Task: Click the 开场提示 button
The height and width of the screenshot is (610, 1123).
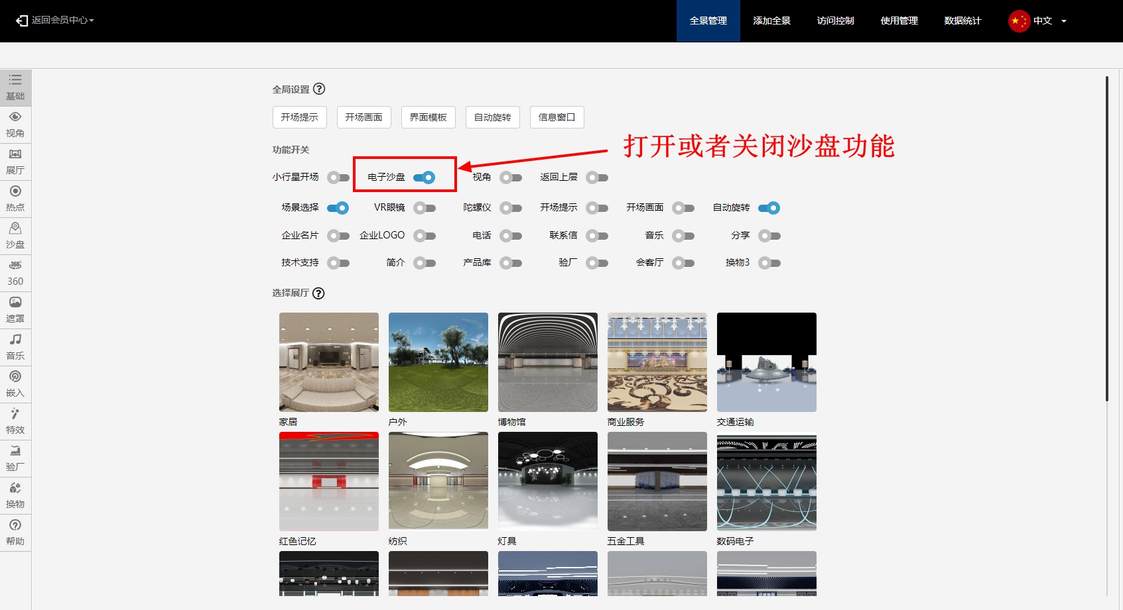Action: [299, 117]
